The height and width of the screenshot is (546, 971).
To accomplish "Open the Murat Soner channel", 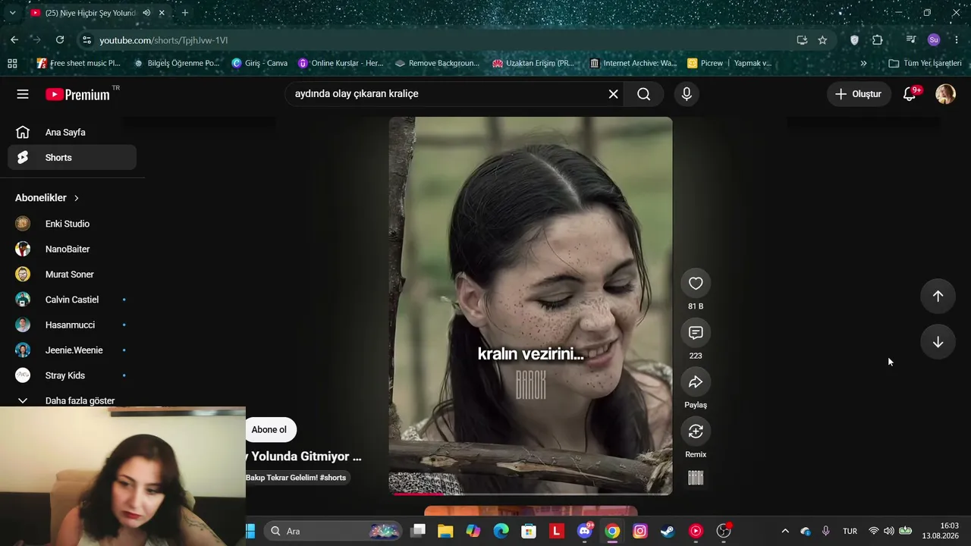I will [x=72, y=275].
